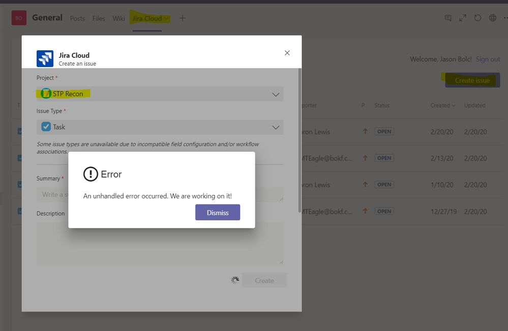The height and width of the screenshot is (331, 508).
Task: Dismiss the unhandled error dialog
Action: (x=218, y=212)
